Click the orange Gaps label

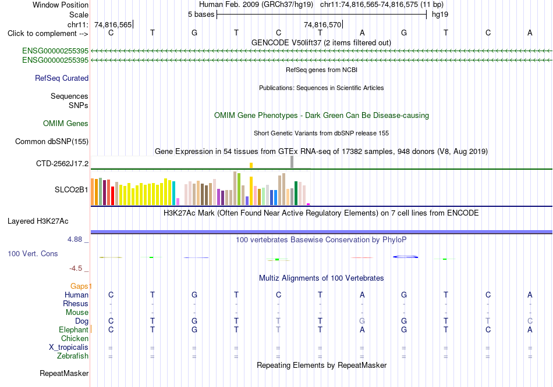[x=79, y=286]
